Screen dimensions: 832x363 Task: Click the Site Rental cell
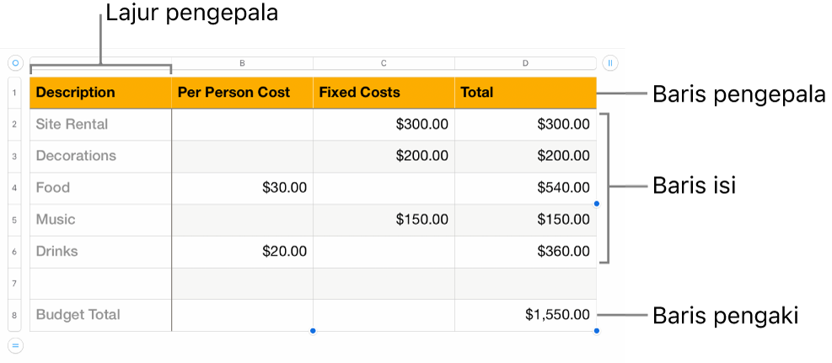tap(100, 125)
